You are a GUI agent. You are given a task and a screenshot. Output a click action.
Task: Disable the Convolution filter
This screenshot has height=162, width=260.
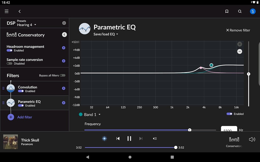click(20, 91)
